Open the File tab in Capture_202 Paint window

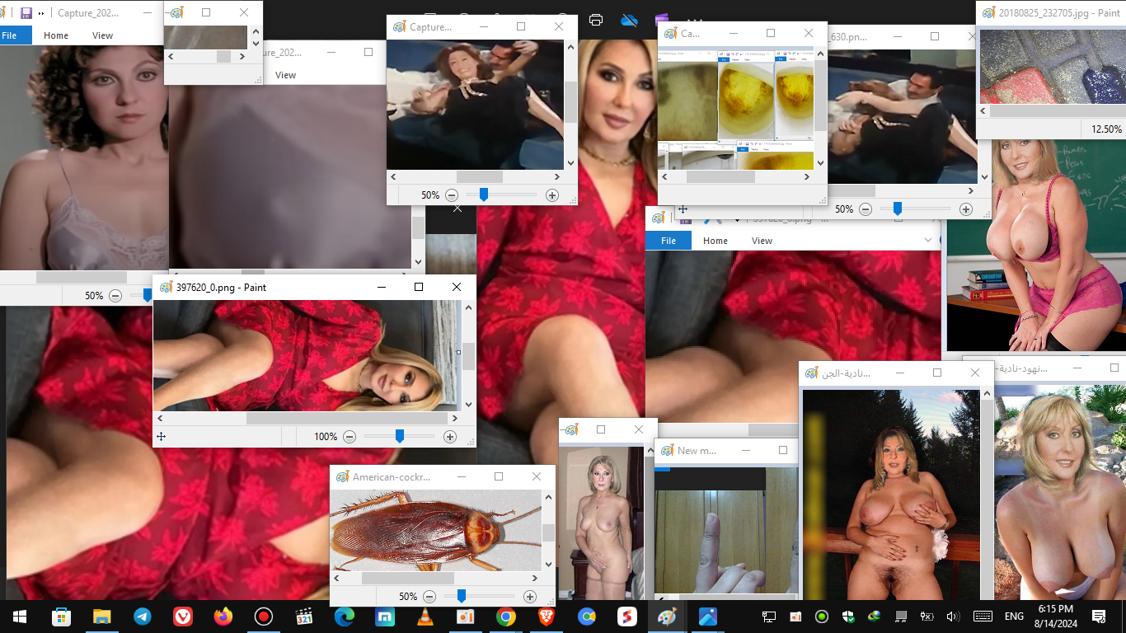tap(10, 35)
